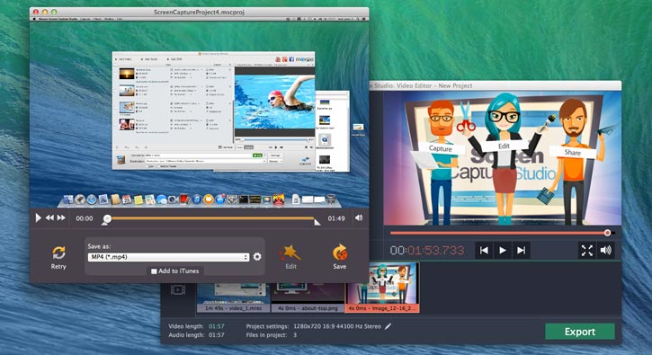Image resolution: width=652 pixels, height=355 pixels.
Task: Select the about-top.png clip on the timeline
Action: (x=308, y=298)
